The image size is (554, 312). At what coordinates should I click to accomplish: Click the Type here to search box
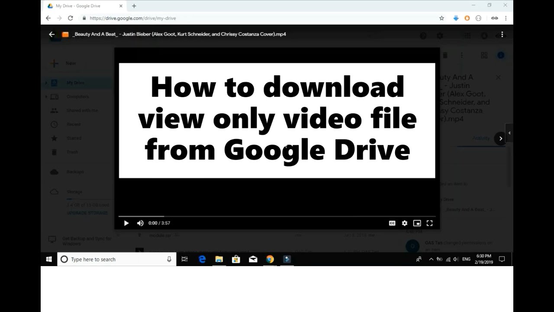(x=117, y=259)
